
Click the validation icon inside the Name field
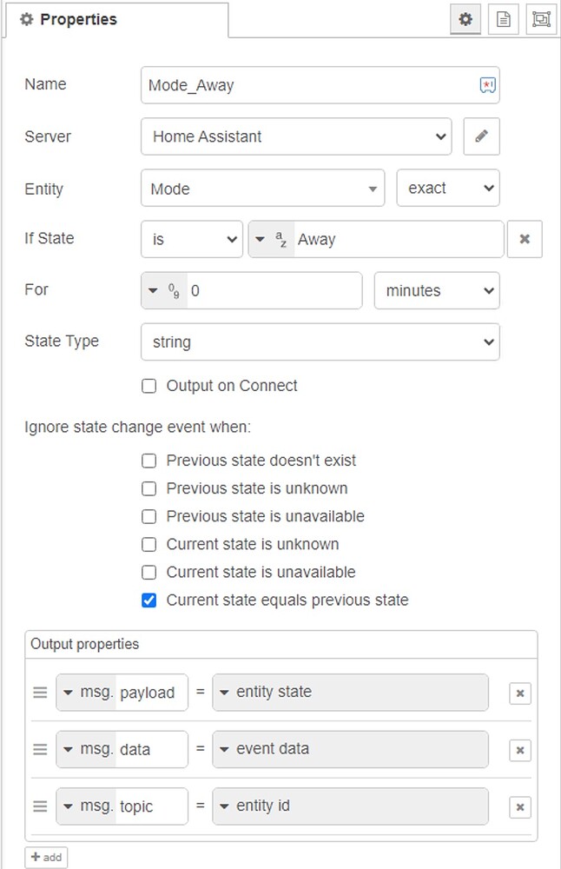coord(487,84)
